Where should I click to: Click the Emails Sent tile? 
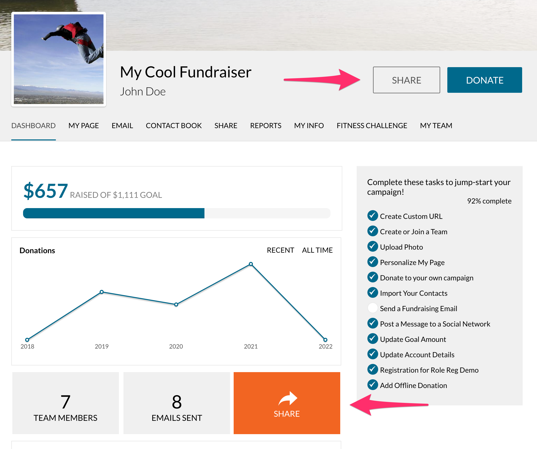click(177, 403)
